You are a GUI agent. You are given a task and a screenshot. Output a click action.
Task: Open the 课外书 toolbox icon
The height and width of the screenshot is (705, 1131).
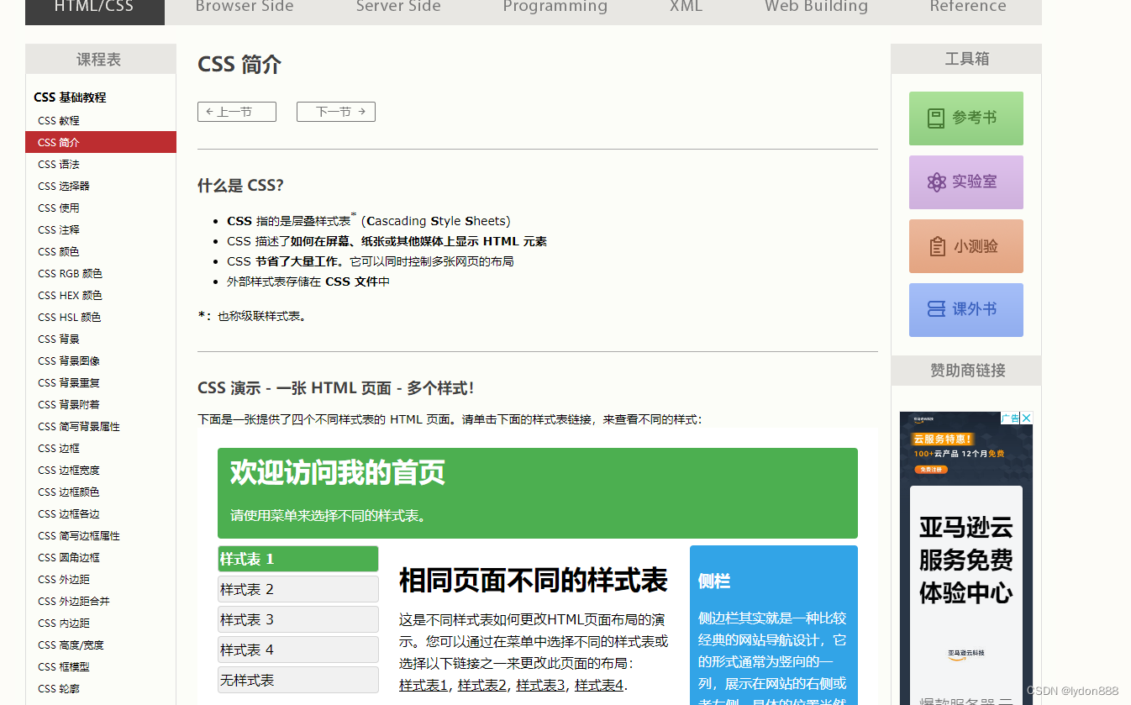[965, 310]
